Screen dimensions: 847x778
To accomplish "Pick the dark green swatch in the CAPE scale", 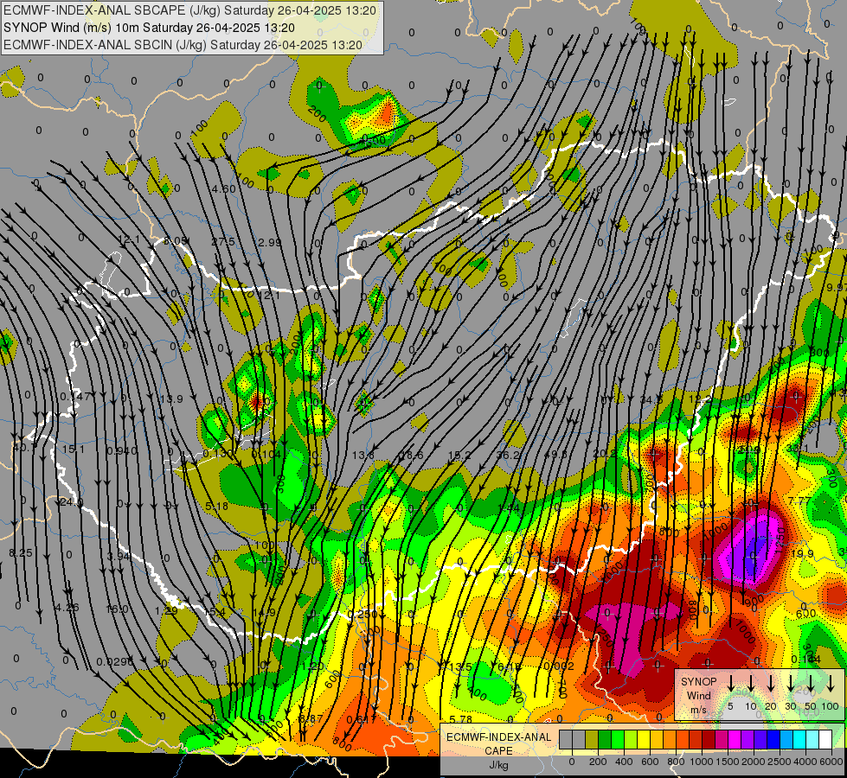I will [x=605, y=739].
